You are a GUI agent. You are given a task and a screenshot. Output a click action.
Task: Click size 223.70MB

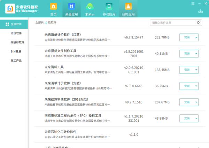point(162,37)
